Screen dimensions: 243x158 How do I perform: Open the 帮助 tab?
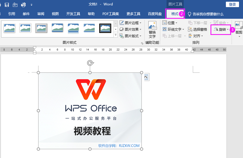91,14
